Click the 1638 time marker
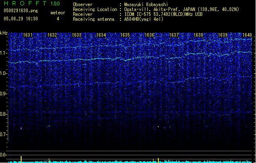This screenshot has width=256, height=163. tap(198, 35)
